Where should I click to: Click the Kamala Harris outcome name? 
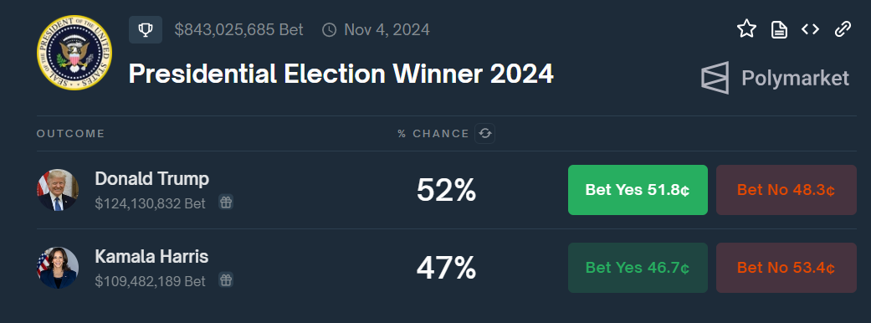pyautogui.click(x=151, y=257)
